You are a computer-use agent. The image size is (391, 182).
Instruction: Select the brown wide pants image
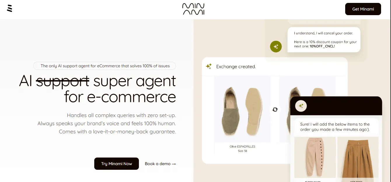pos(358,157)
